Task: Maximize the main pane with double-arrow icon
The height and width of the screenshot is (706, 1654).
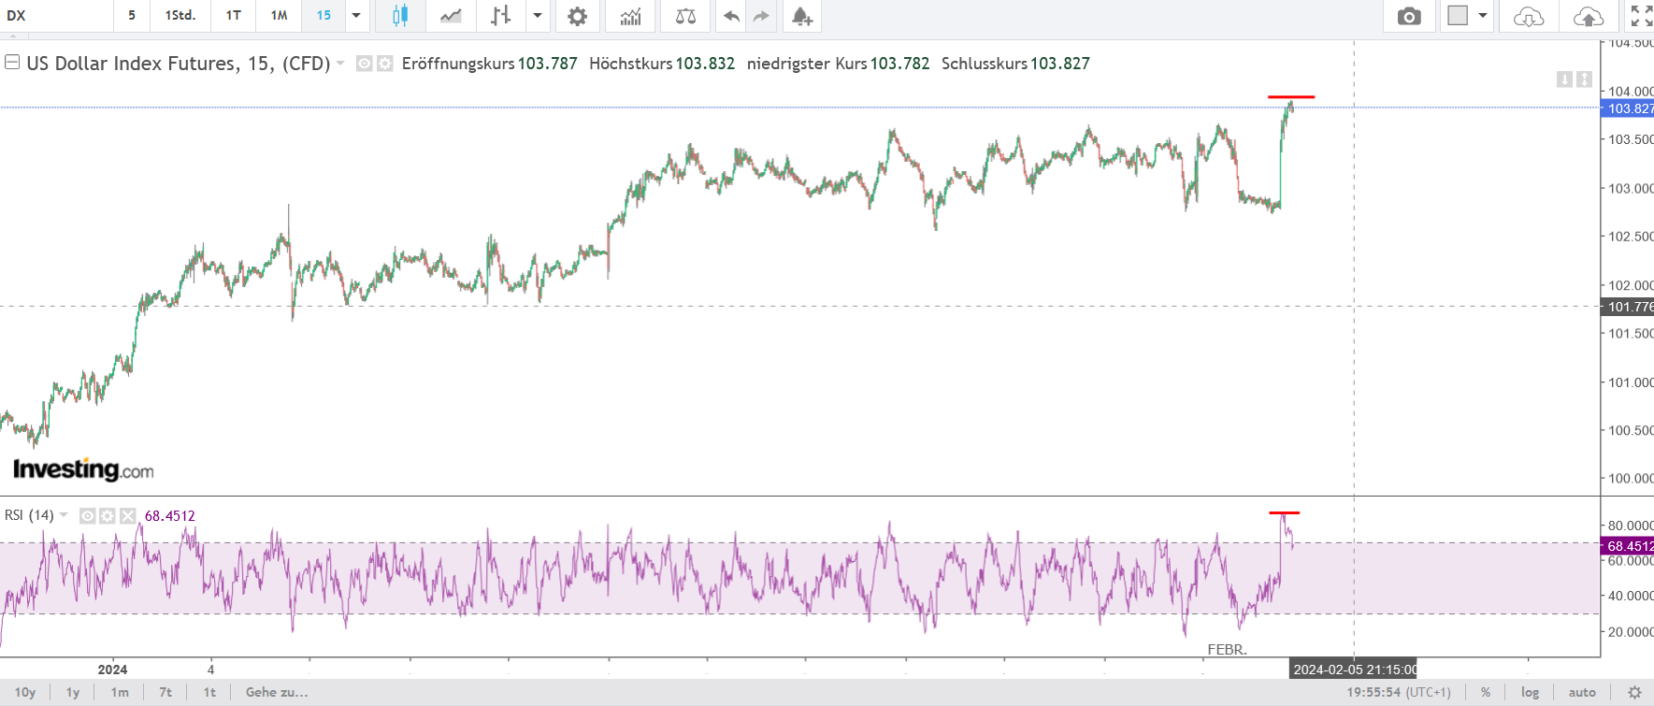Action: pos(1584,79)
